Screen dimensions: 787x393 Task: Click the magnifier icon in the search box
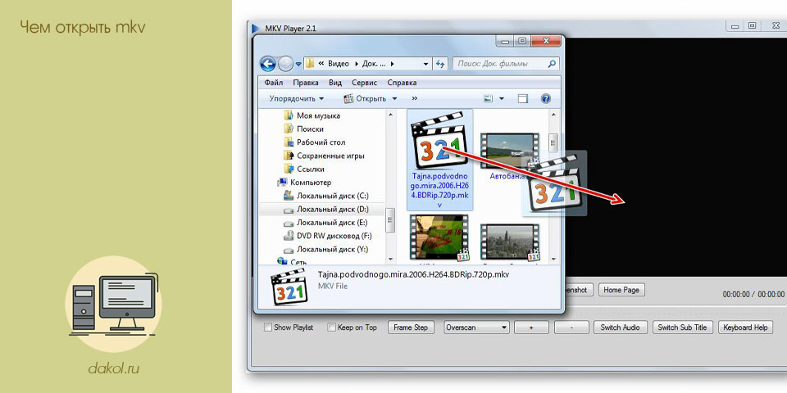click(552, 64)
